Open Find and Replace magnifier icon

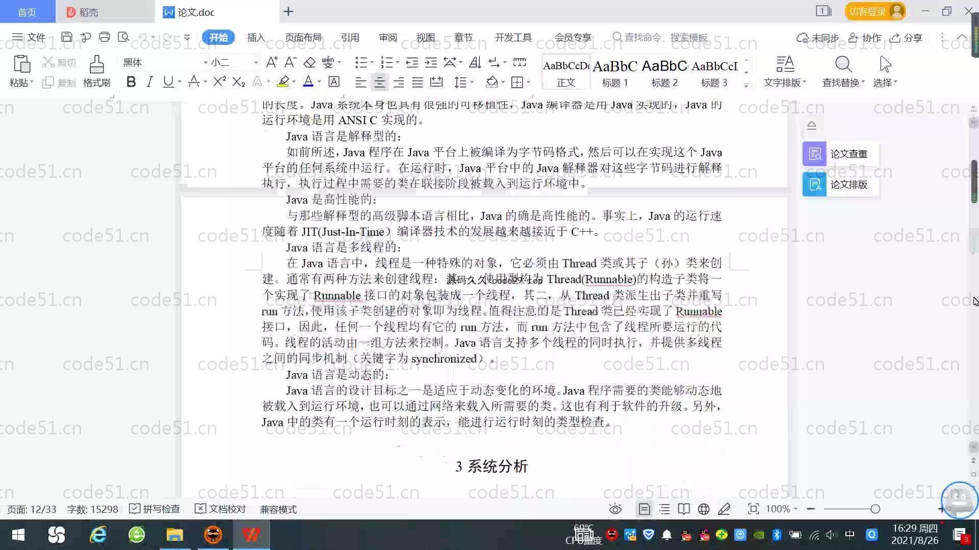pyautogui.click(x=843, y=64)
